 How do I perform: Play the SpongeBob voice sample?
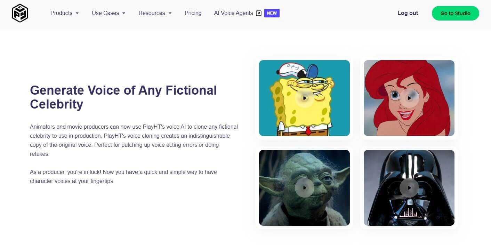[305, 98]
